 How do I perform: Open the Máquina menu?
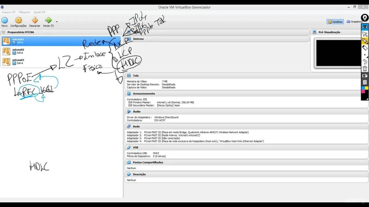coord(25,12)
